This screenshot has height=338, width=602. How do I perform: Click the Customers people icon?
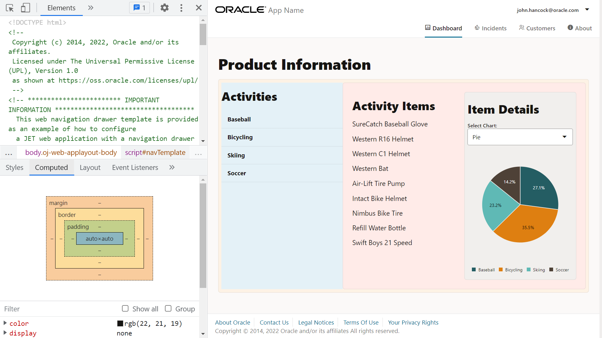[521, 28]
